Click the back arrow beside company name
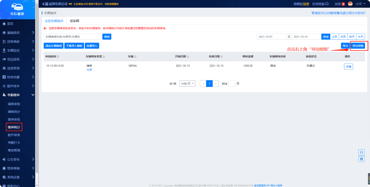The height and width of the screenshot is (187, 370). [x=43, y=4]
